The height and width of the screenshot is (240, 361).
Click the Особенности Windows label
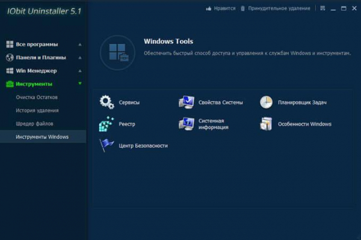pos(304,124)
